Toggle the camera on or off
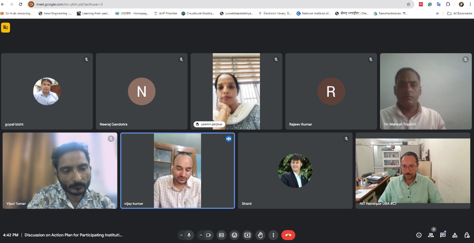The height and width of the screenshot is (243, 474). click(x=208, y=235)
